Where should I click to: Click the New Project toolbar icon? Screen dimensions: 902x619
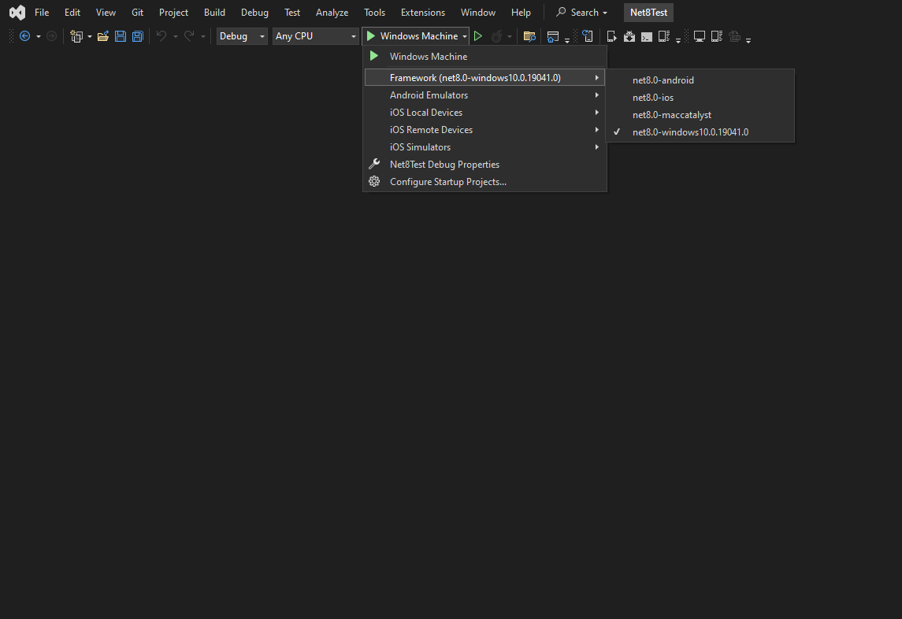pyautogui.click(x=76, y=36)
